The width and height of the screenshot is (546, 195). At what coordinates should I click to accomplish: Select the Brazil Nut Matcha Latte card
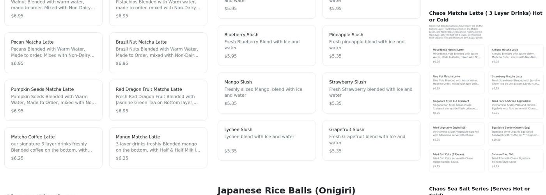[158, 53]
